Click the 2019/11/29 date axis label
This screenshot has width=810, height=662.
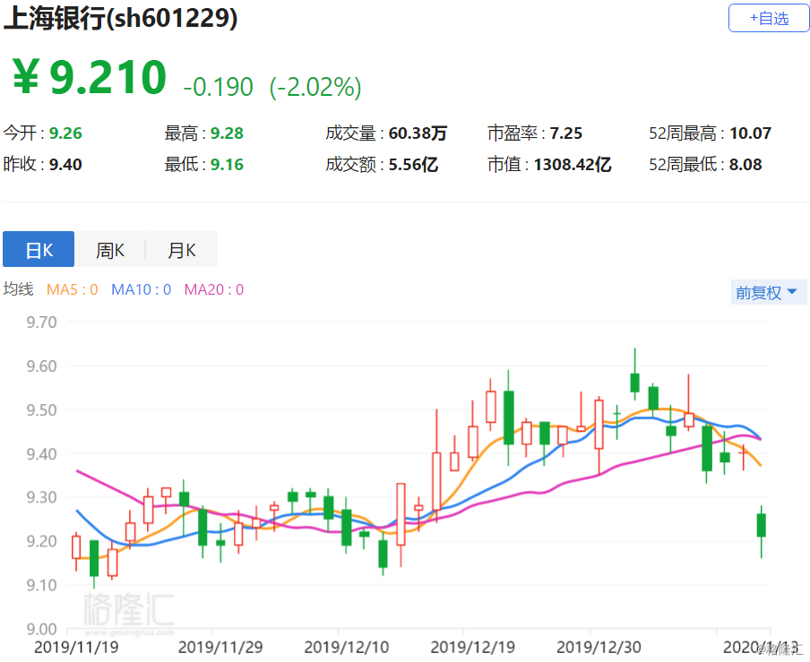pos(220,647)
